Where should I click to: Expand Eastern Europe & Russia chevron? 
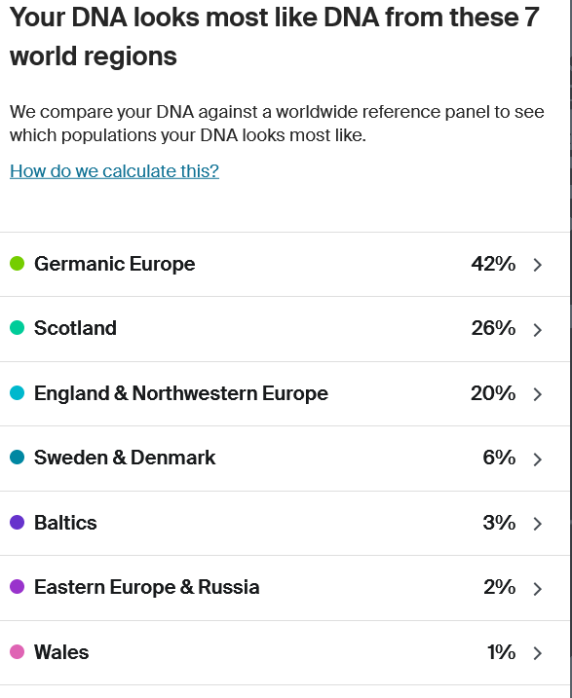tap(538, 589)
